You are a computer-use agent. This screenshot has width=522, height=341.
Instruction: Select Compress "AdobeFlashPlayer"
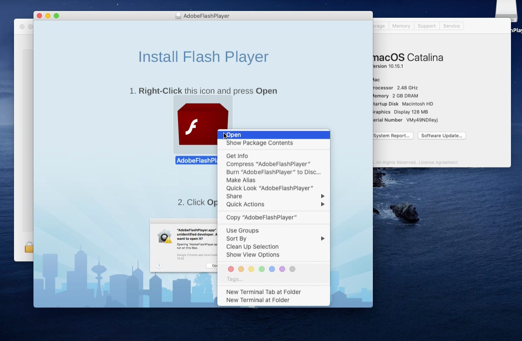pos(274,164)
